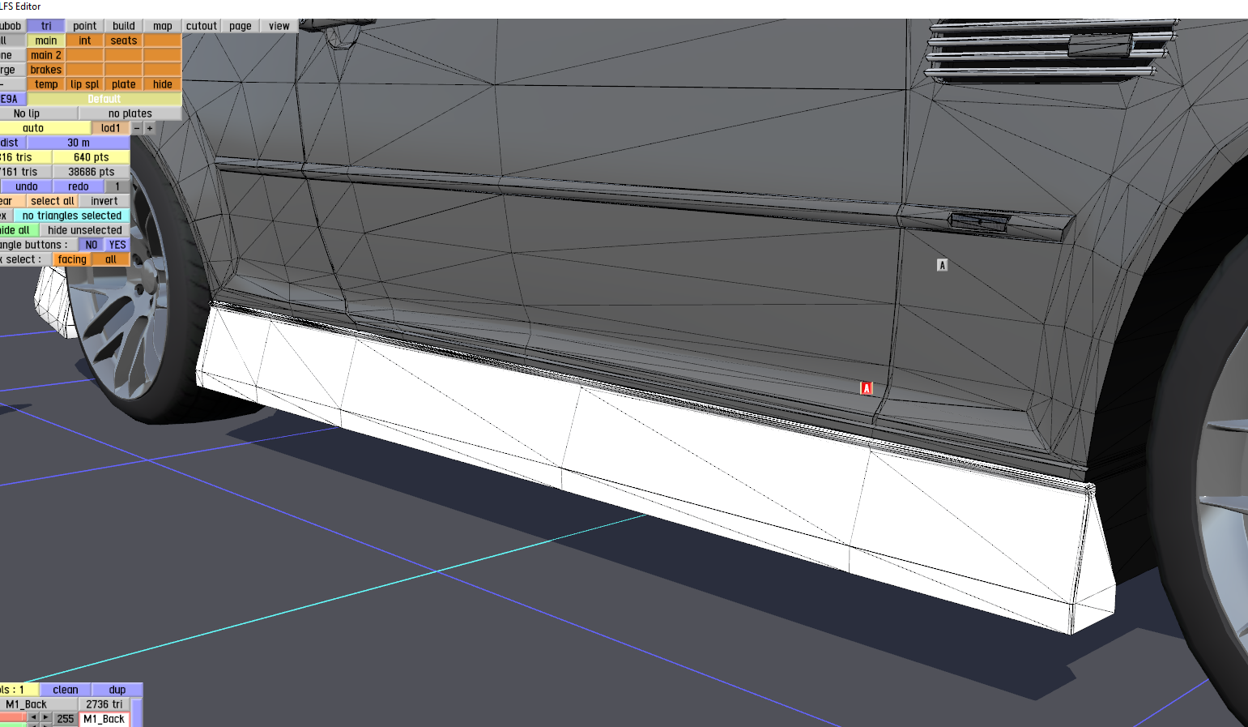Viewport: 1248px width, 727px height.
Task: Toggle the no plates option
Action: [130, 113]
